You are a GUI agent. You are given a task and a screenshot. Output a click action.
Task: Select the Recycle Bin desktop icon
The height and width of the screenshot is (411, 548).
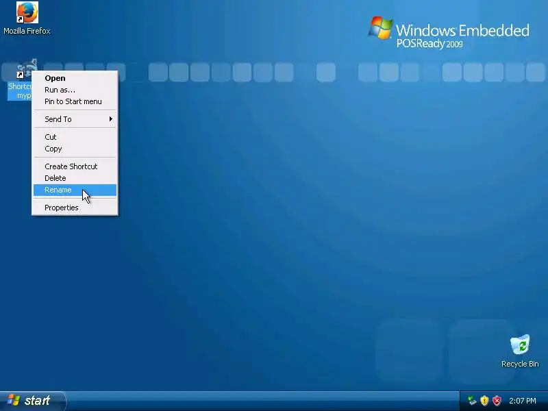click(520, 345)
